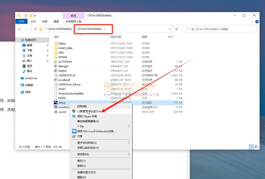Select the AUTORUN setup information file
This screenshot has width=265, height=179.
tap(65, 62)
